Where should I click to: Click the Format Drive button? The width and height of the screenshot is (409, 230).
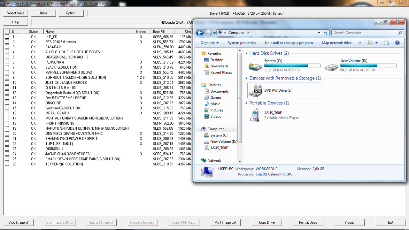[x=308, y=222]
